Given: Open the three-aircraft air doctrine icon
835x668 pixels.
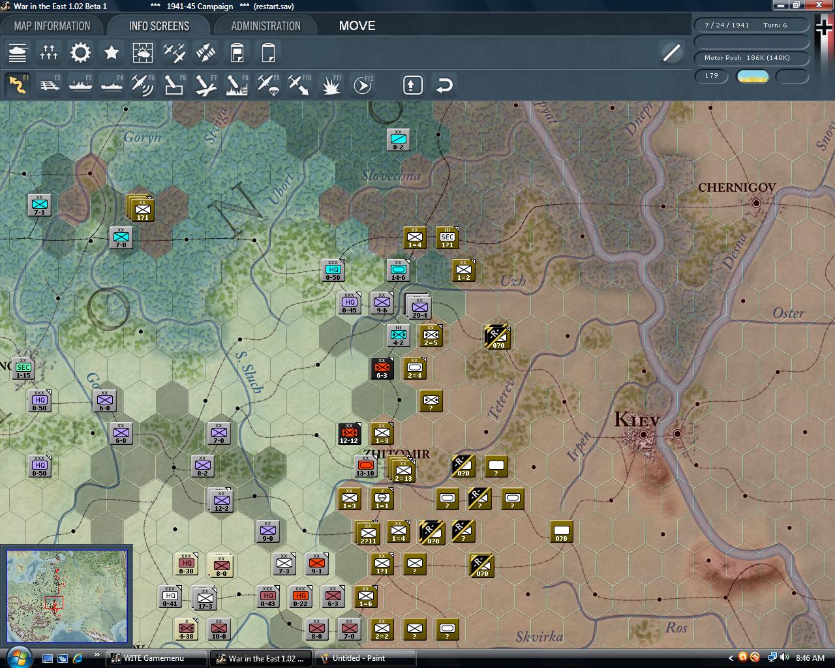Looking at the screenshot, I should pyautogui.click(x=174, y=53).
